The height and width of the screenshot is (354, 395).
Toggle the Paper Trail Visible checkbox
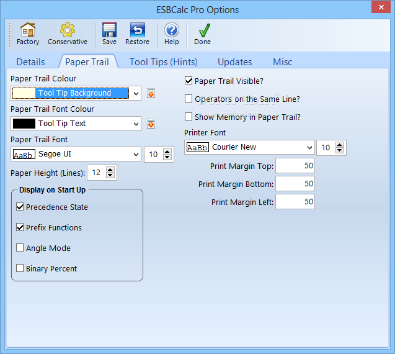pos(189,81)
